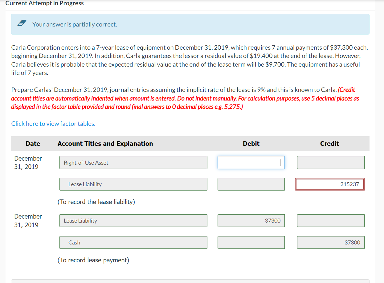Click the first December 31, 2019 date cell
The image size is (384, 283).
point(28,162)
